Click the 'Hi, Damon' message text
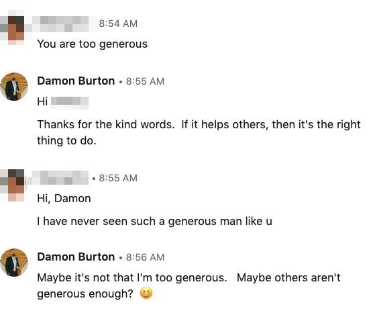The width and height of the screenshot is (375, 317). (64, 199)
